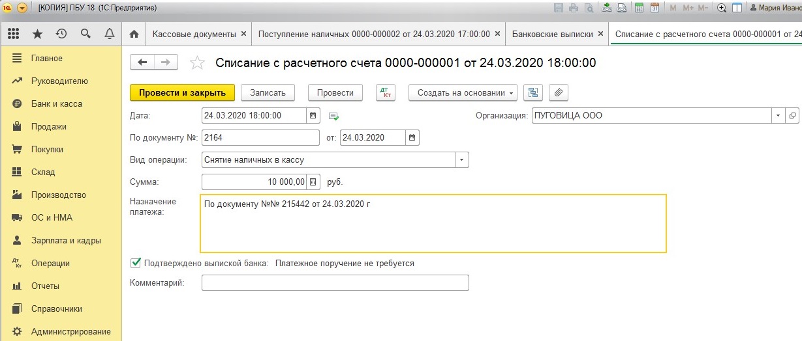The width and height of the screenshot is (802, 341).
Task: Expand the Организация dropdown arrow
Action: 778,115
